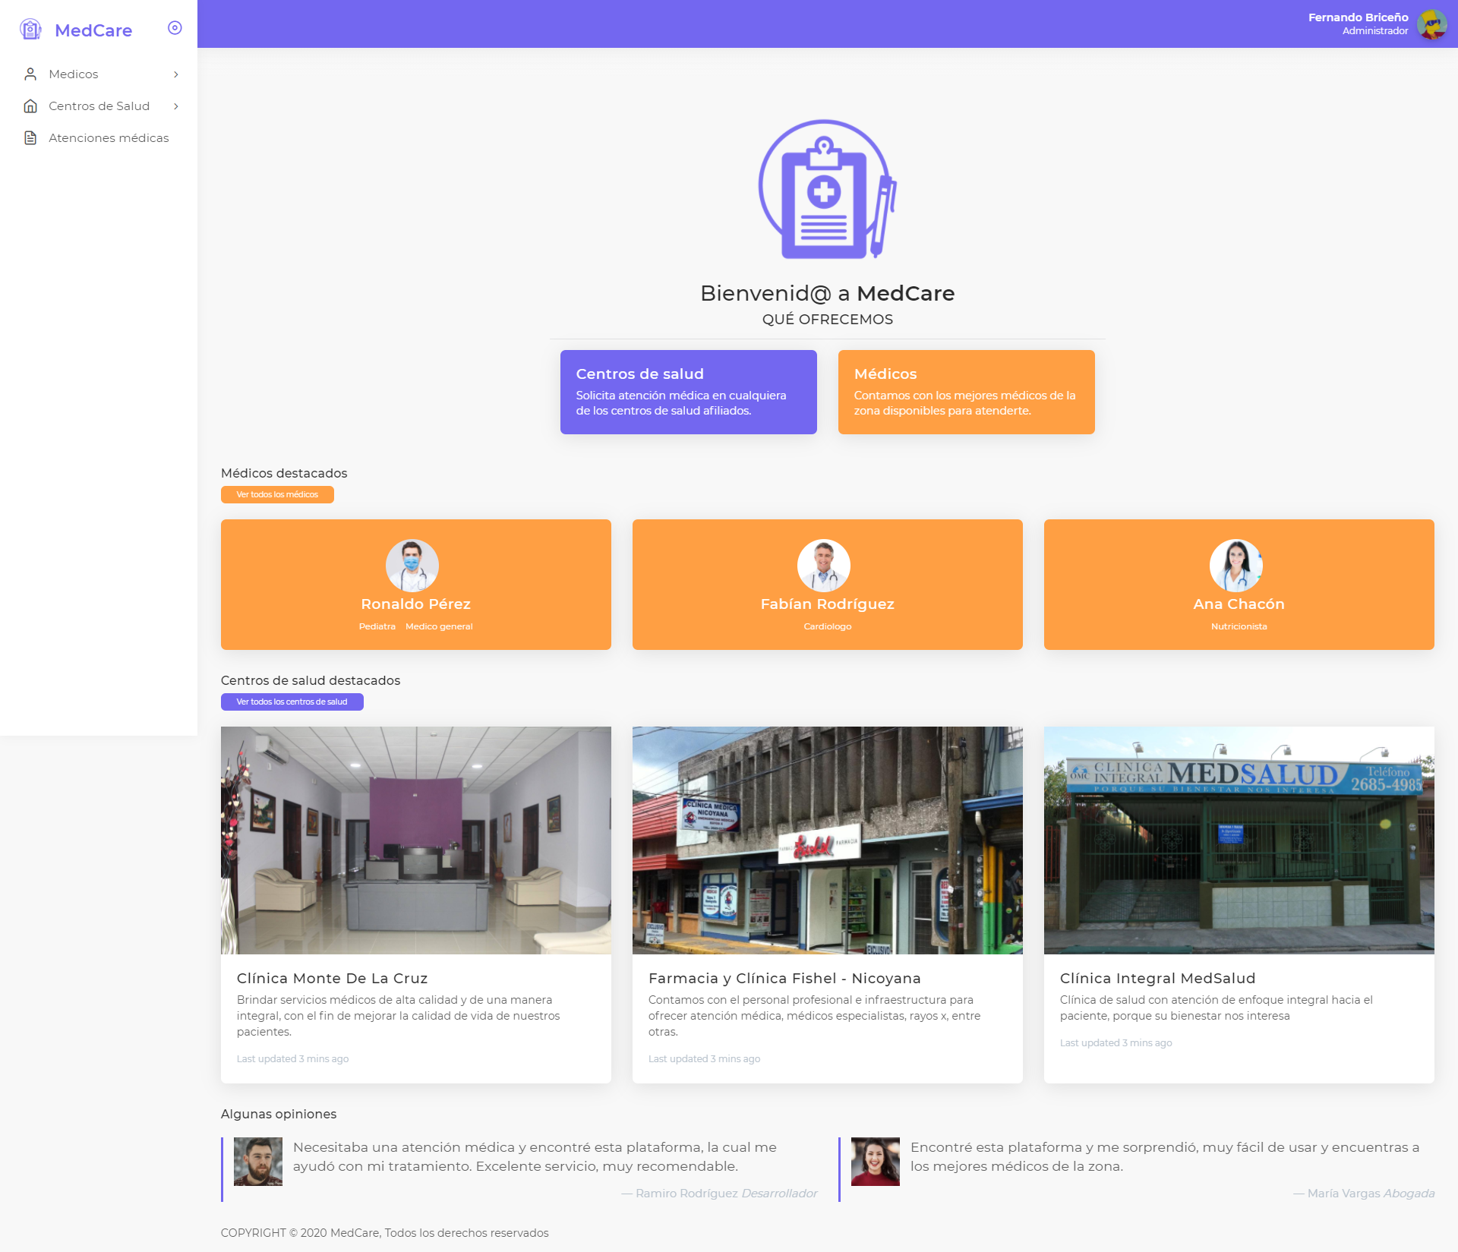
Task: Open the Fabían Rodríguez doctor name link
Action: (x=827, y=604)
